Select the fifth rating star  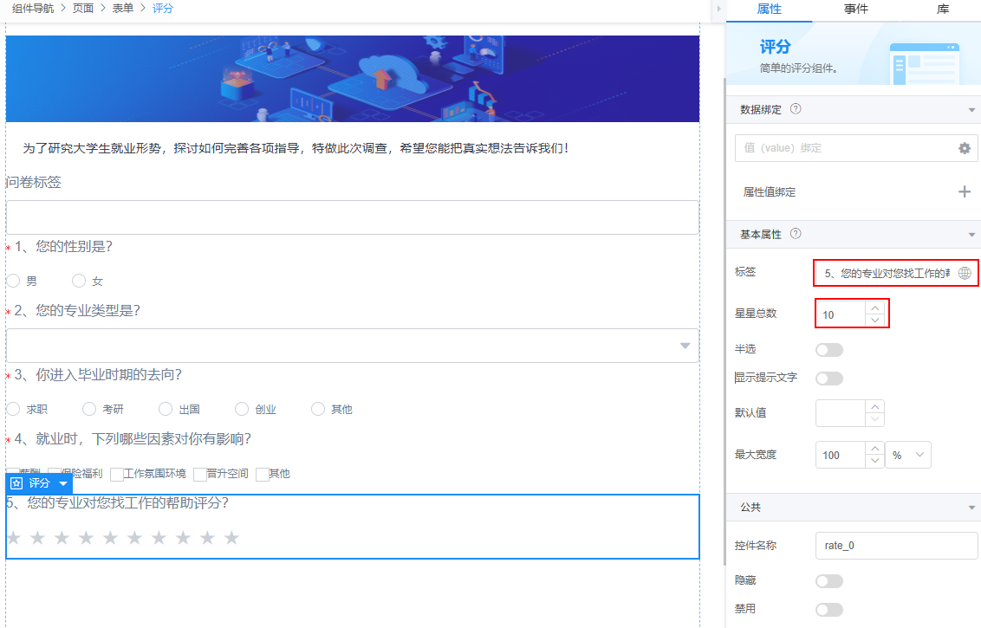point(110,537)
